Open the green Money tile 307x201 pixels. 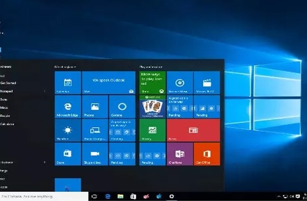(x=153, y=130)
